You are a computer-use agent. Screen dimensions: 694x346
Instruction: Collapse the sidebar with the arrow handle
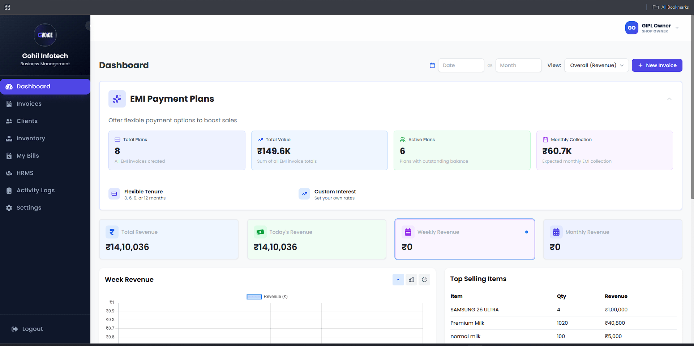(88, 26)
